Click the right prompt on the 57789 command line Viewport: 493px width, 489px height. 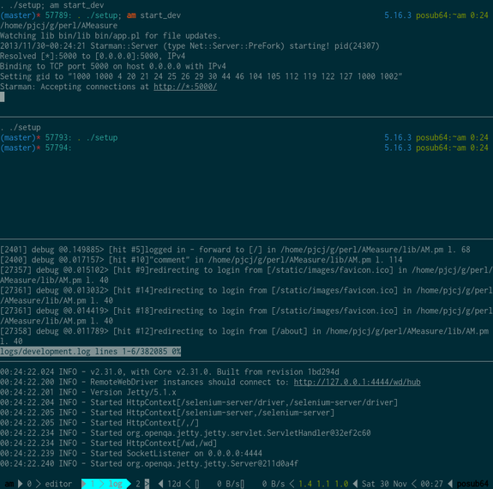pyautogui.click(x=436, y=15)
